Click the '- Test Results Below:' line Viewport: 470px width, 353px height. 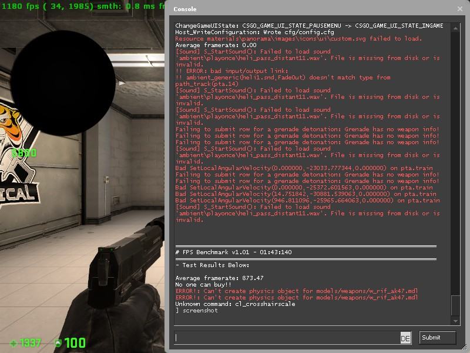pos(212,265)
